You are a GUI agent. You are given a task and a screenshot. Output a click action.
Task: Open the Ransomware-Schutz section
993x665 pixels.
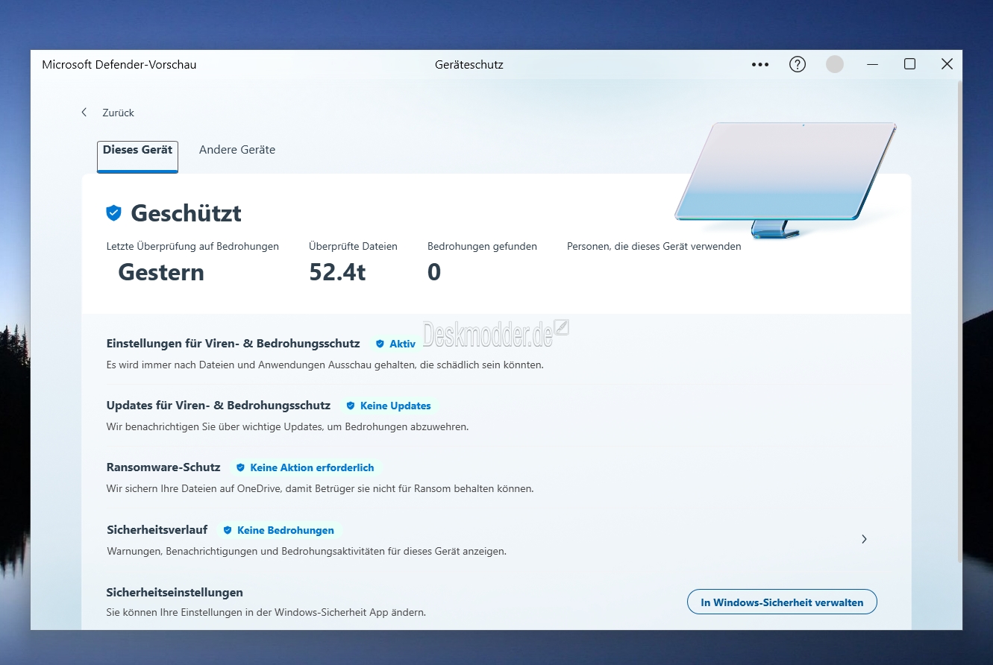pos(163,467)
